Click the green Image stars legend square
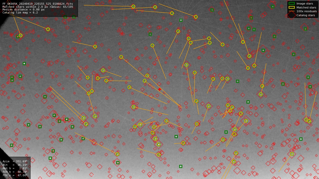 point(292,3)
